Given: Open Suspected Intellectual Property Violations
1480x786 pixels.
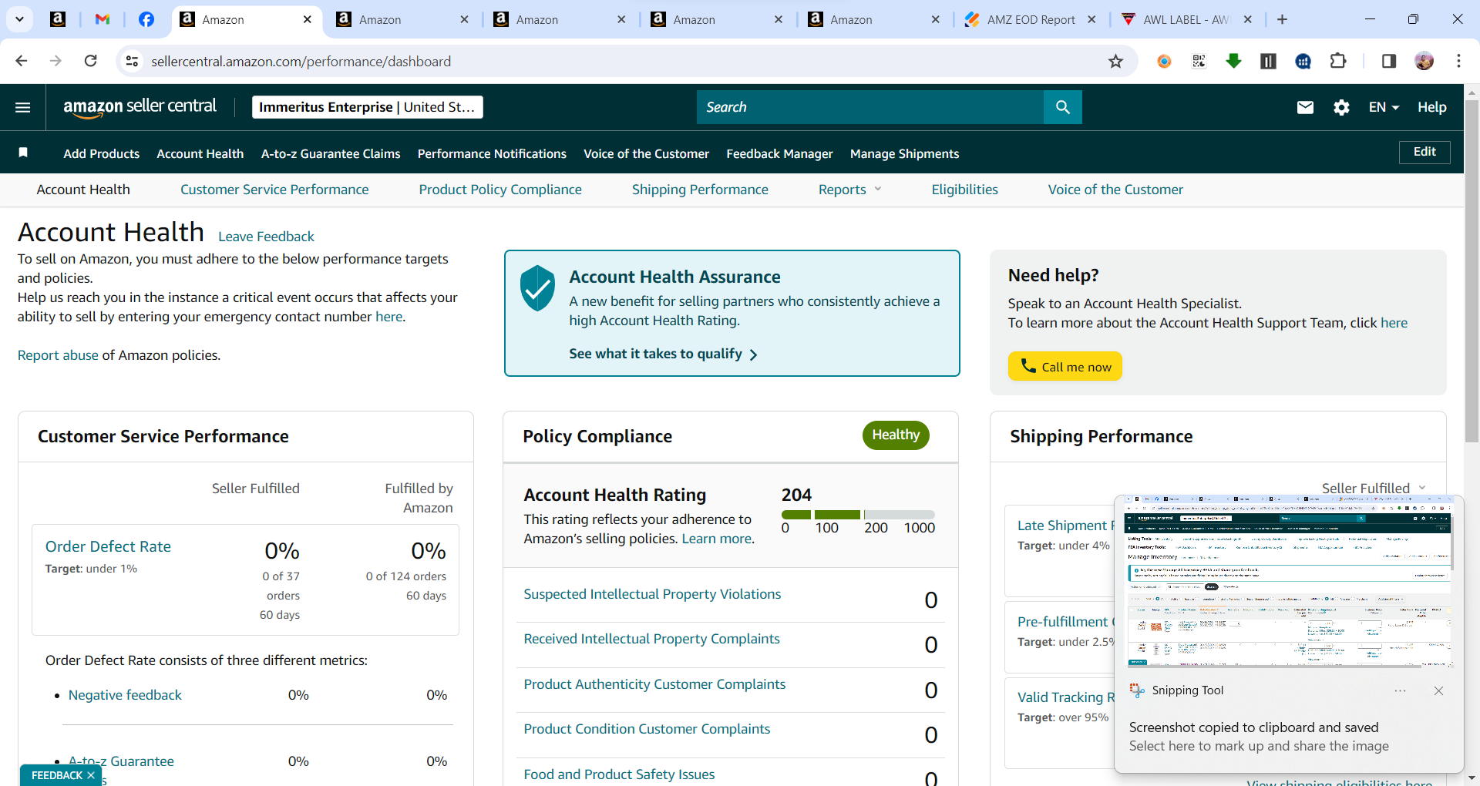Looking at the screenshot, I should [652, 594].
